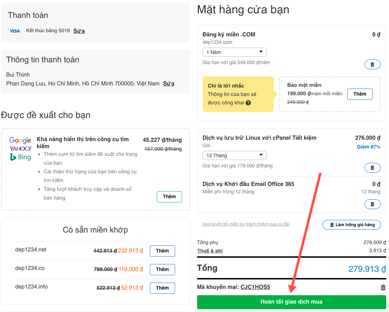
Task: Open the 12 Tháng hosting term dropdown
Action: pyautogui.click(x=235, y=155)
